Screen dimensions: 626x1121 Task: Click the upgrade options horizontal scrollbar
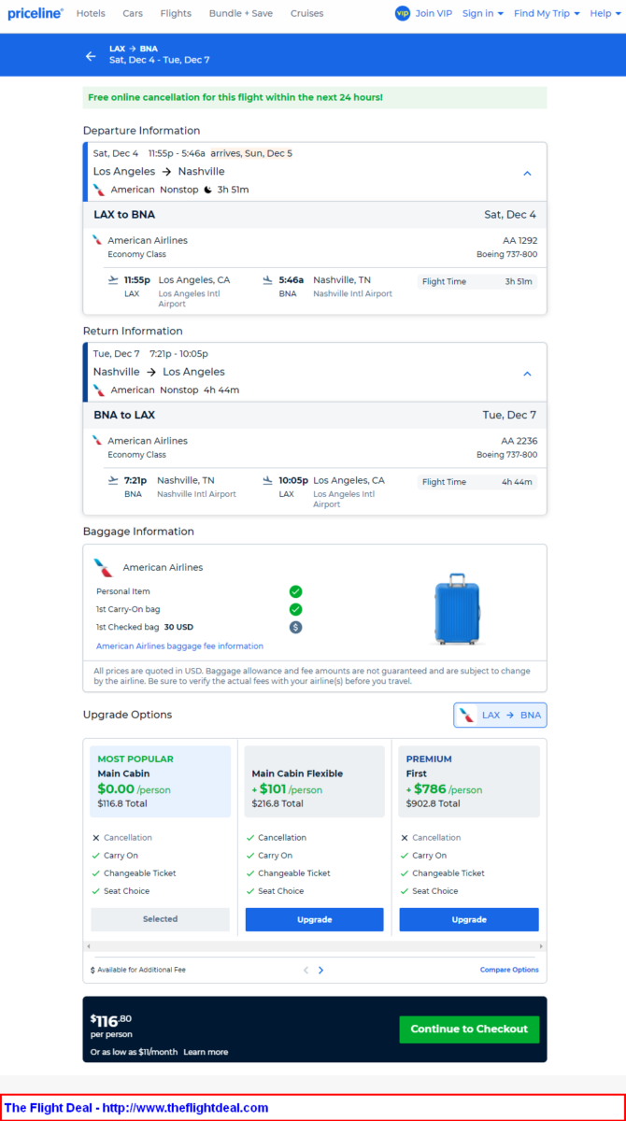coord(314,946)
